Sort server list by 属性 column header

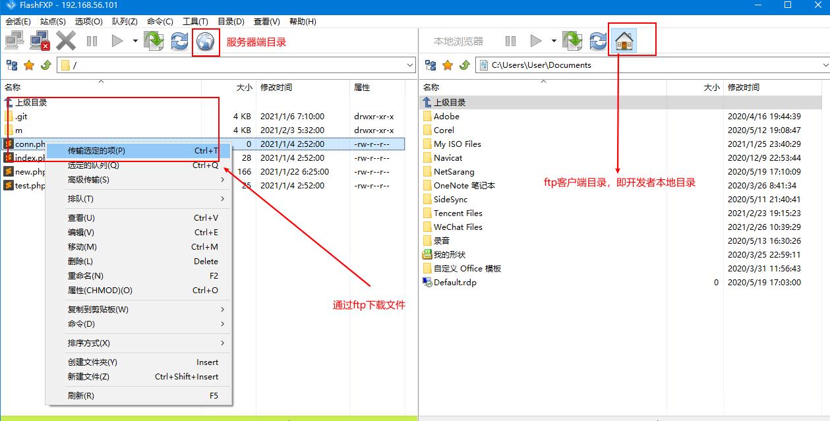[377, 87]
